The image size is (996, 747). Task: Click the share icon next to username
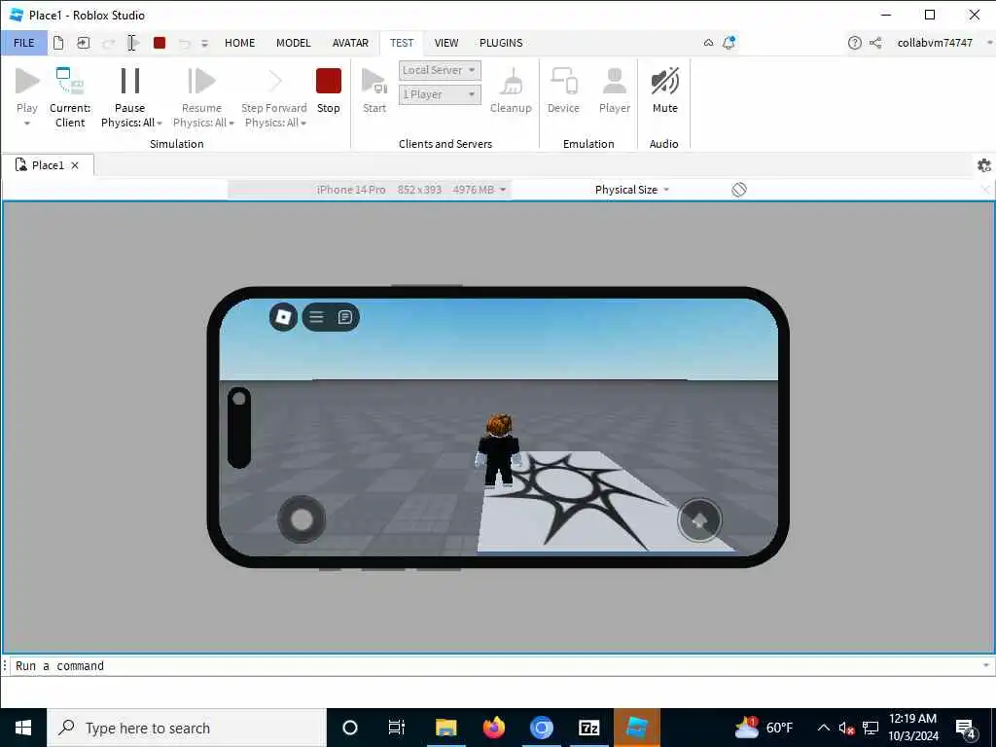[x=875, y=43]
